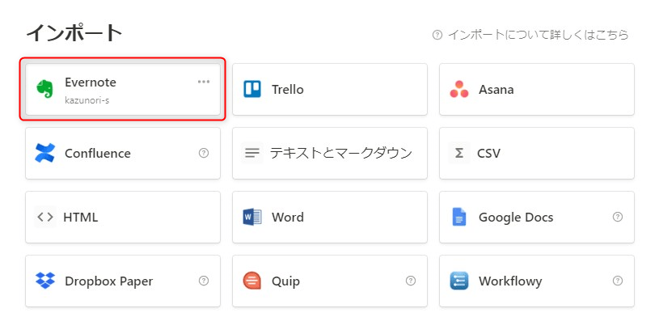
Task: Choose the Trello import label
Action: (288, 90)
